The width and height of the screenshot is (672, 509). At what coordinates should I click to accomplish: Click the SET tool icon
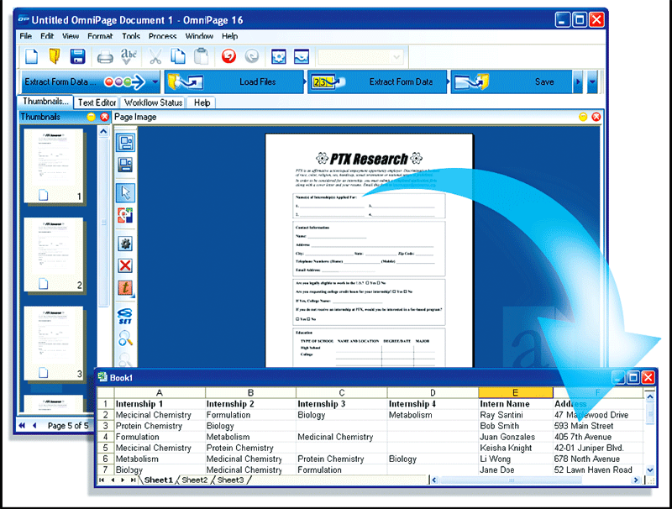click(x=126, y=317)
